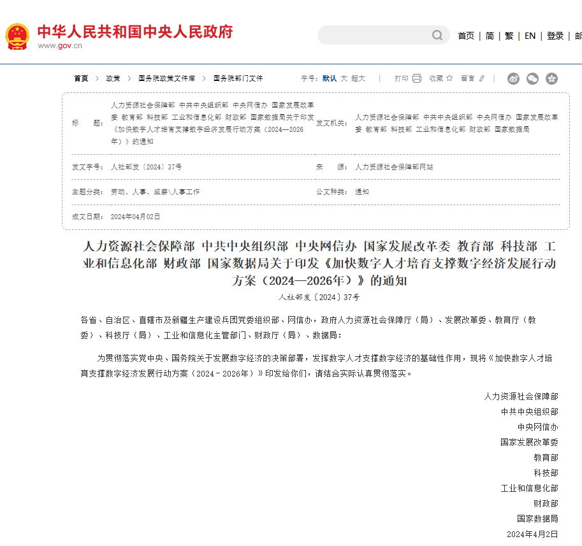Select 超大 font size
The width and height of the screenshot is (582, 546).
[x=358, y=78]
